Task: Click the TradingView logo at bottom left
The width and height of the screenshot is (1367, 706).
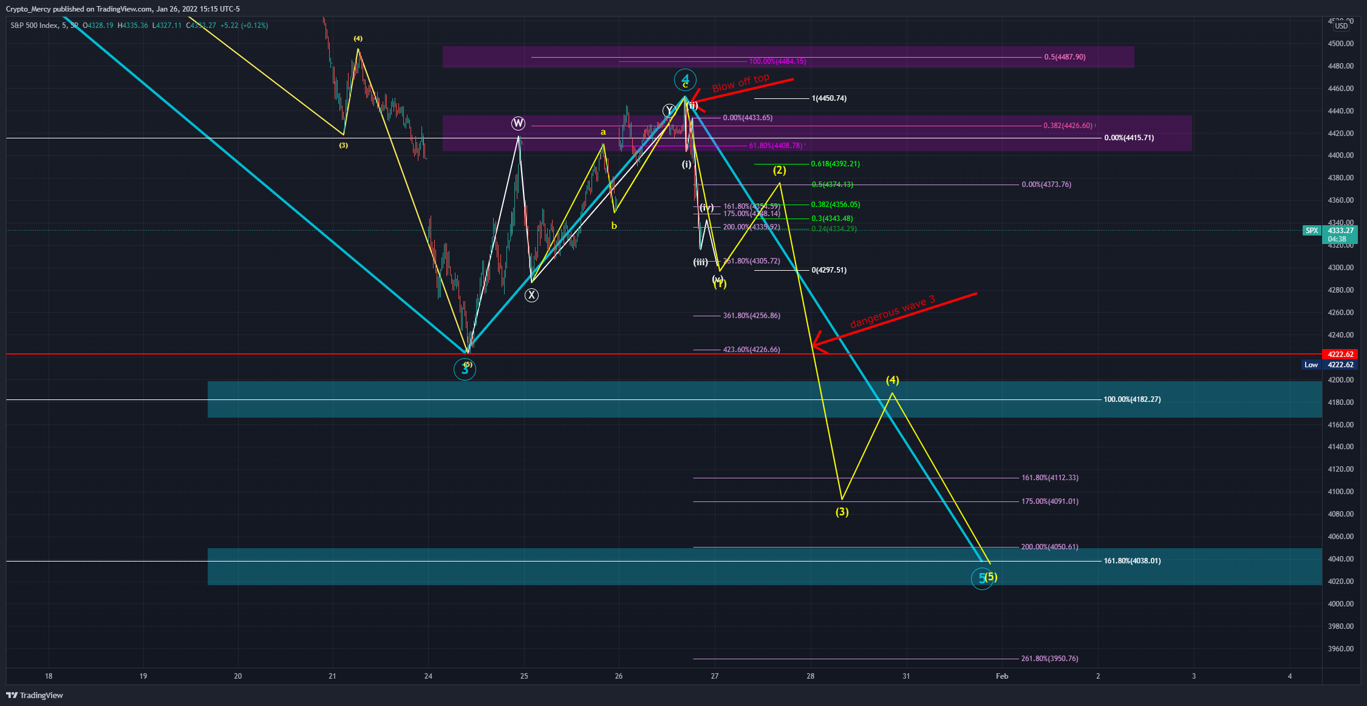Action: 35,695
